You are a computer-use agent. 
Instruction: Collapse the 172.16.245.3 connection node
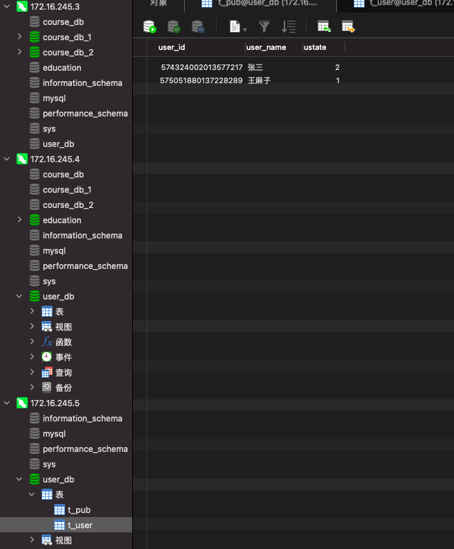[7, 7]
